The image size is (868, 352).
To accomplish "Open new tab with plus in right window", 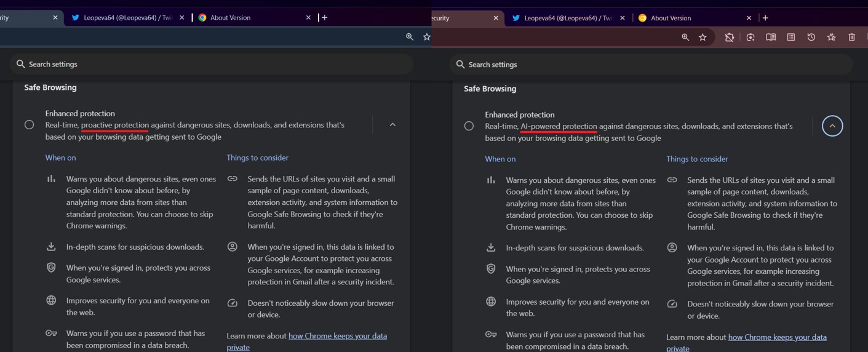I will (765, 18).
